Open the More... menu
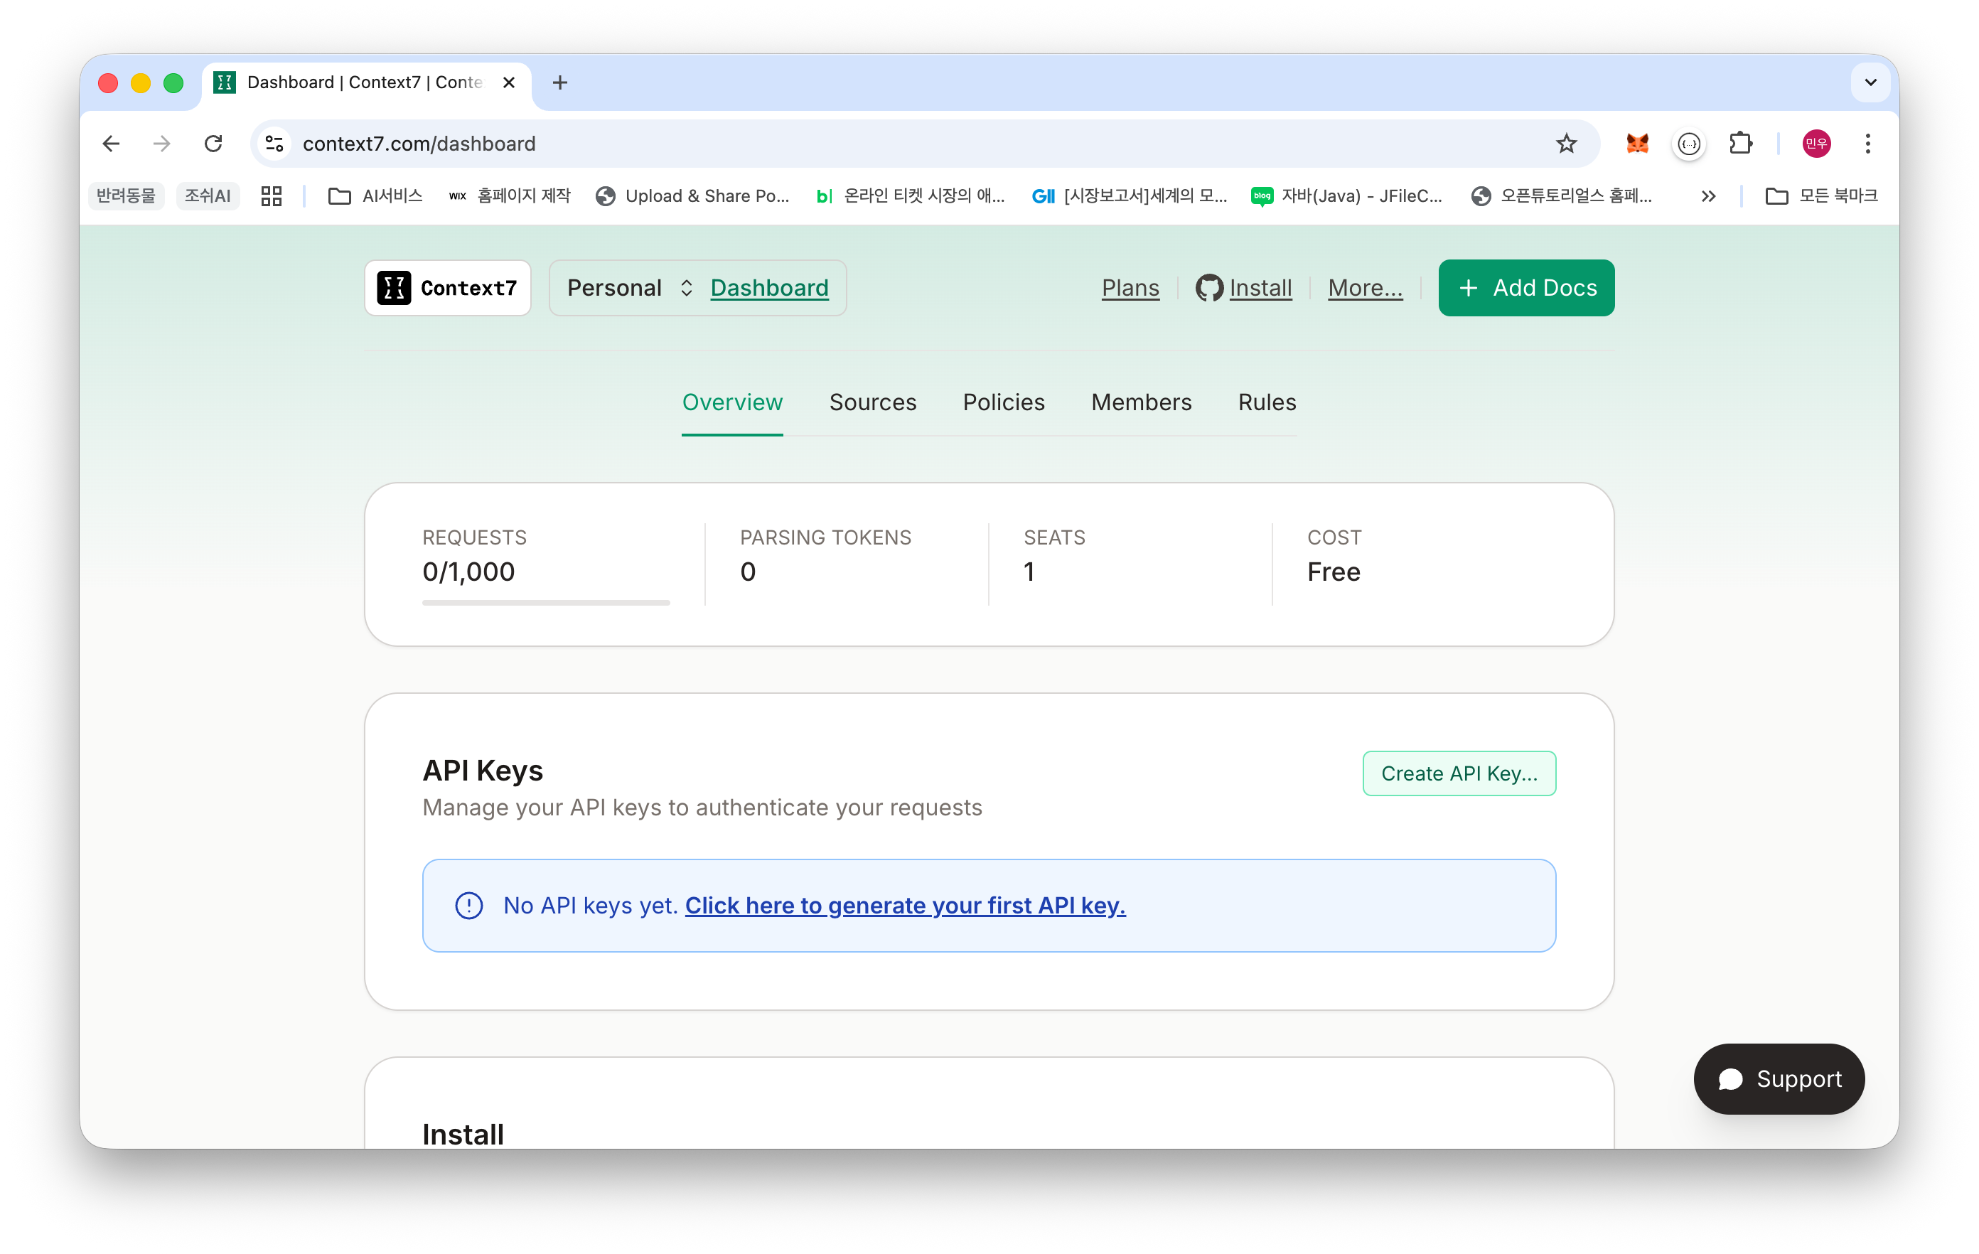The width and height of the screenshot is (1979, 1254). pyautogui.click(x=1365, y=288)
